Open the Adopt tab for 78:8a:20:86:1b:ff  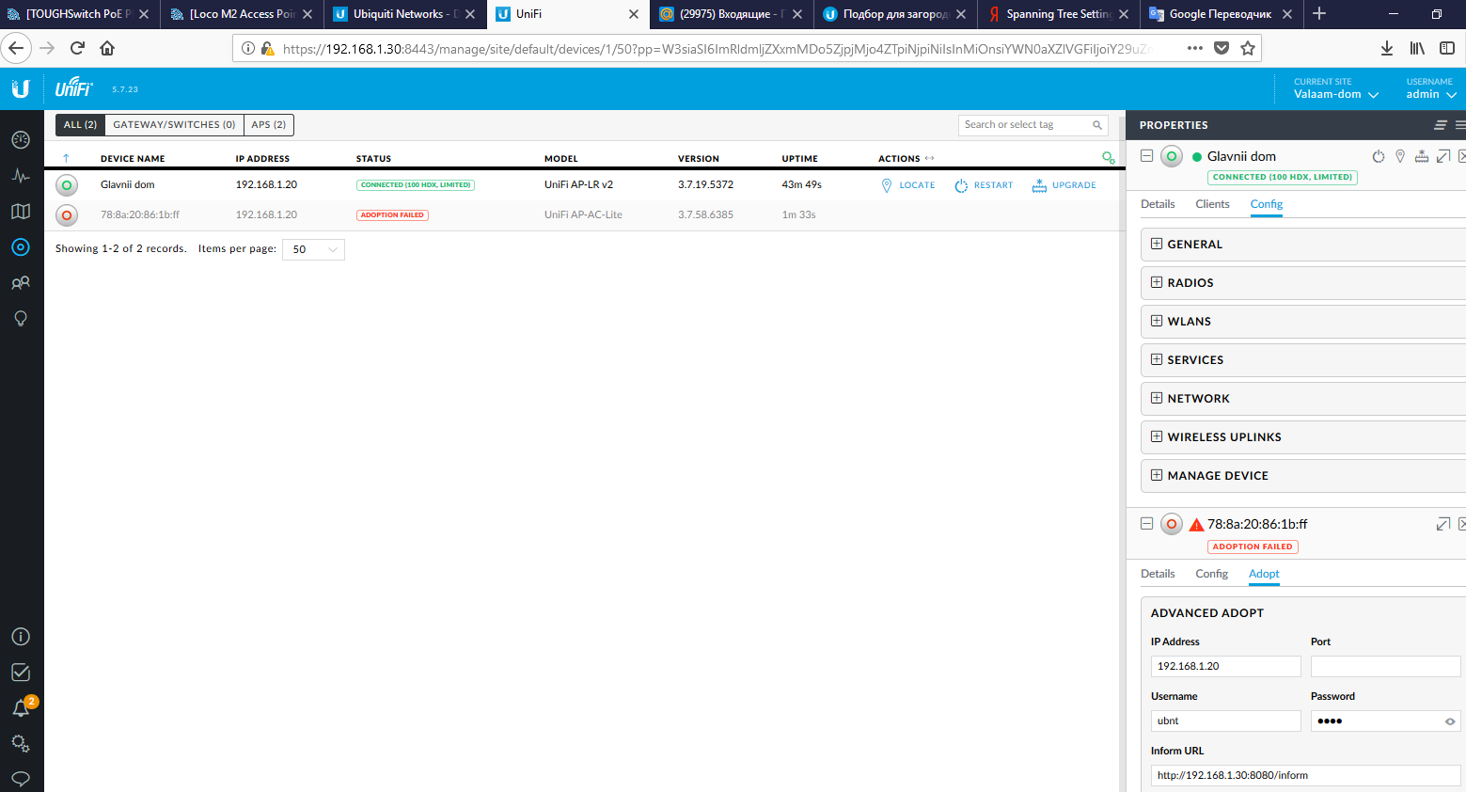(x=1264, y=574)
